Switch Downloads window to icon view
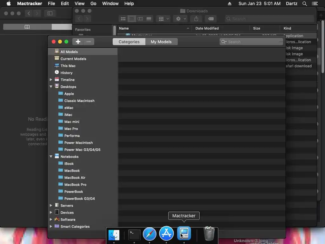Image resolution: width=325 pixels, height=244 pixels. click(x=123, y=19)
